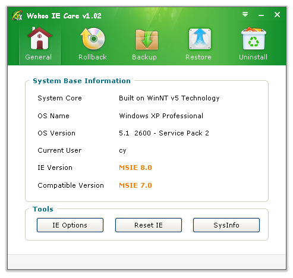Select the MSIE 7.0 compatible value
The height and width of the screenshot is (278, 293).
(136, 185)
